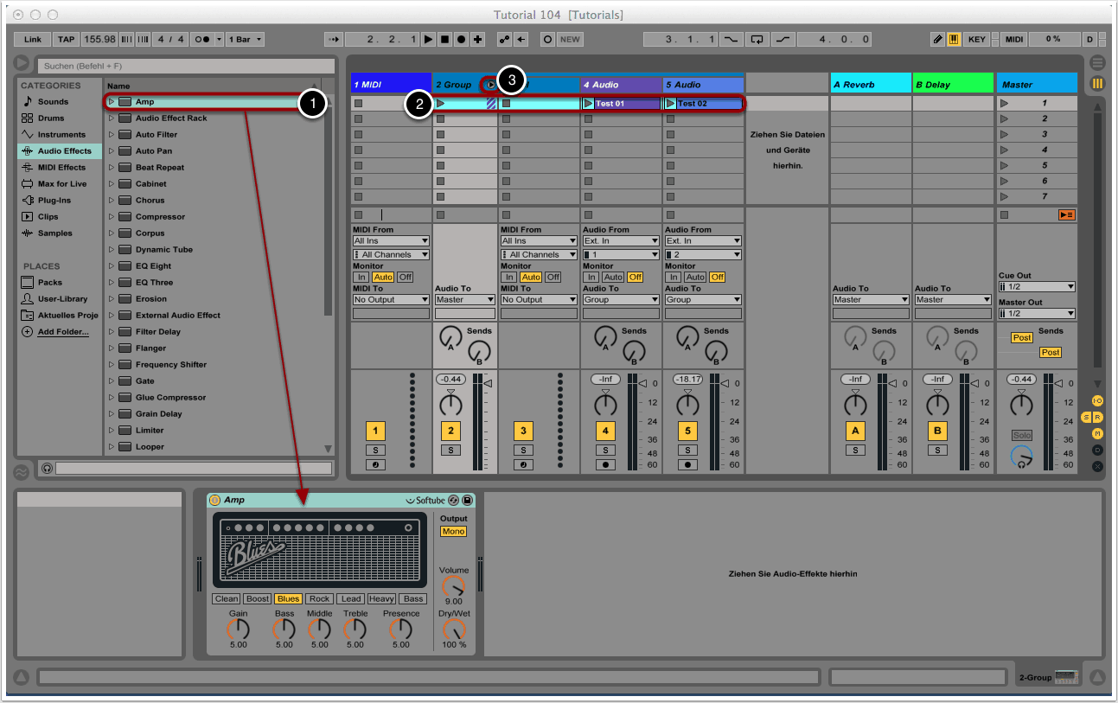This screenshot has height=703, width=1118.
Task: Toggle the metronome button
Action: click(x=202, y=39)
